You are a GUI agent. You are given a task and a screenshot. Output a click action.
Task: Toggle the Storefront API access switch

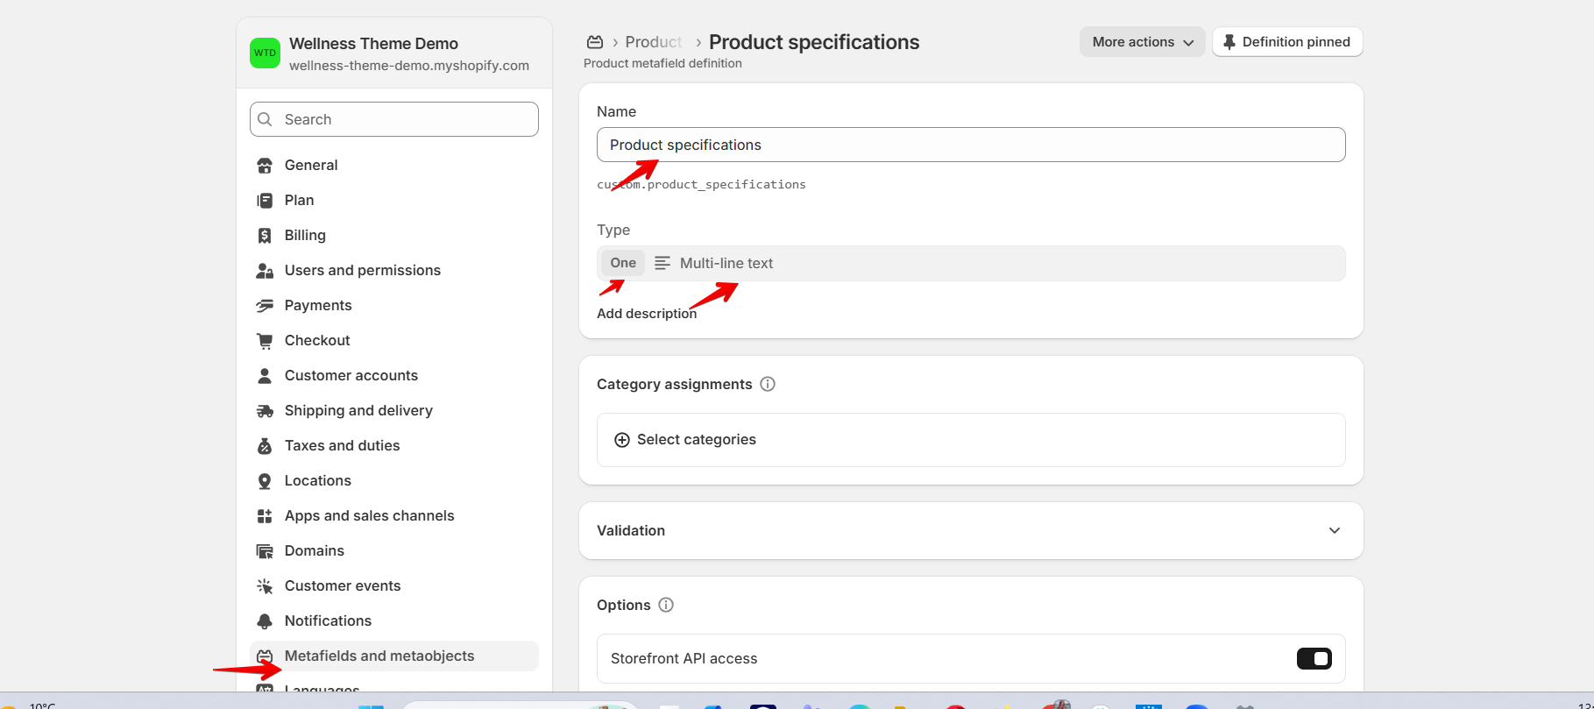[1314, 658]
